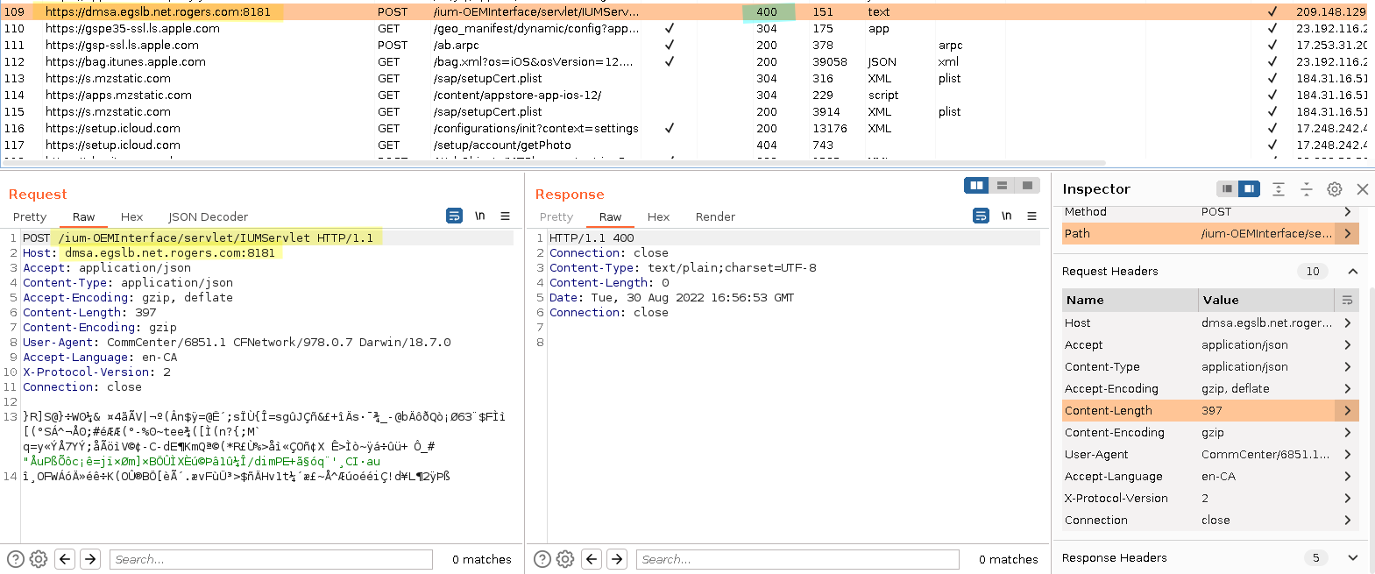This screenshot has width=1375, height=574.
Task: Open the Response Render tab
Action: coord(715,216)
